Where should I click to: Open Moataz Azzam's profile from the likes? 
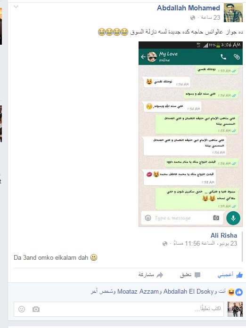138,291
